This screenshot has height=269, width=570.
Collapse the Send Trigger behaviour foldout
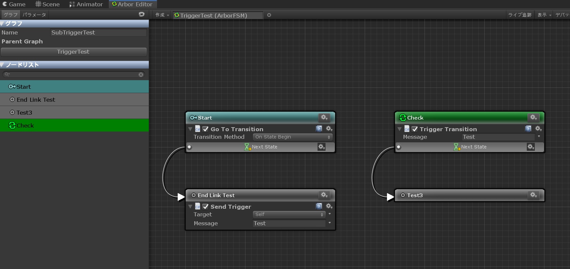[x=190, y=207]
